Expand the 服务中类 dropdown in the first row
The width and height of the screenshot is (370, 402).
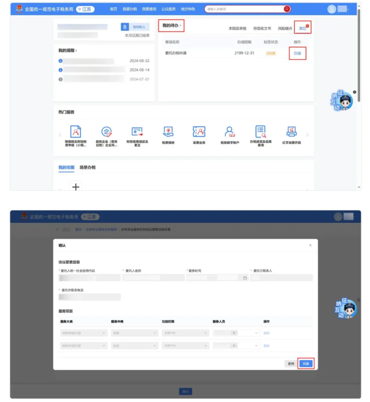[134, 333]
